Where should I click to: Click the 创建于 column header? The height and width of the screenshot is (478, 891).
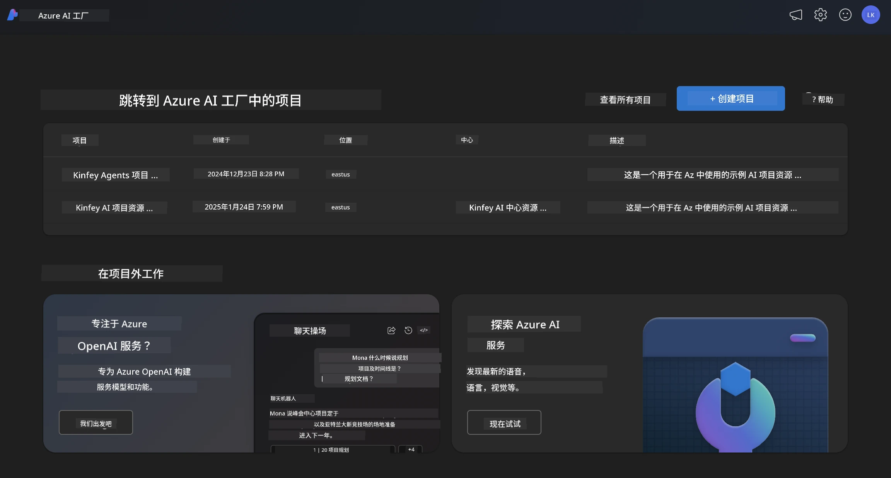[x=221, y=140]
